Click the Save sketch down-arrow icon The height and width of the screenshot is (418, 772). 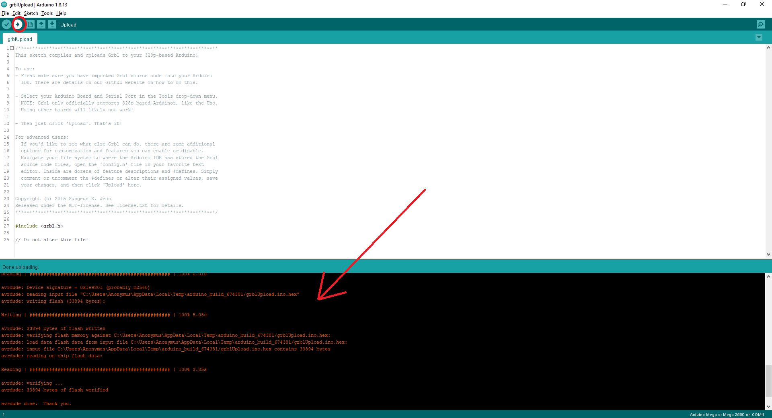point(52,25)
